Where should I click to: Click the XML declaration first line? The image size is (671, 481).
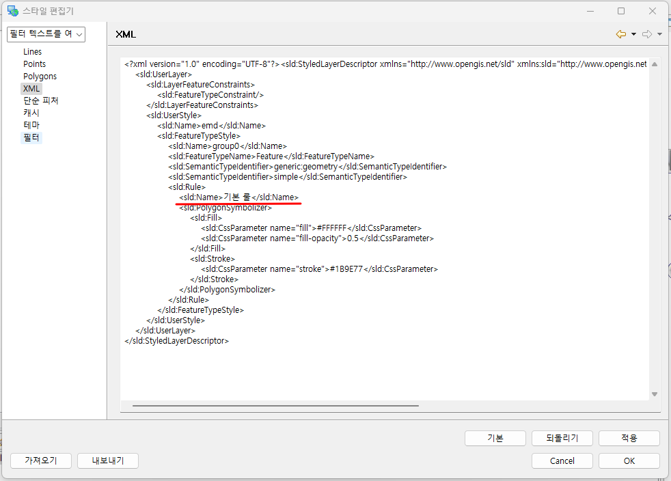[385, 64]
